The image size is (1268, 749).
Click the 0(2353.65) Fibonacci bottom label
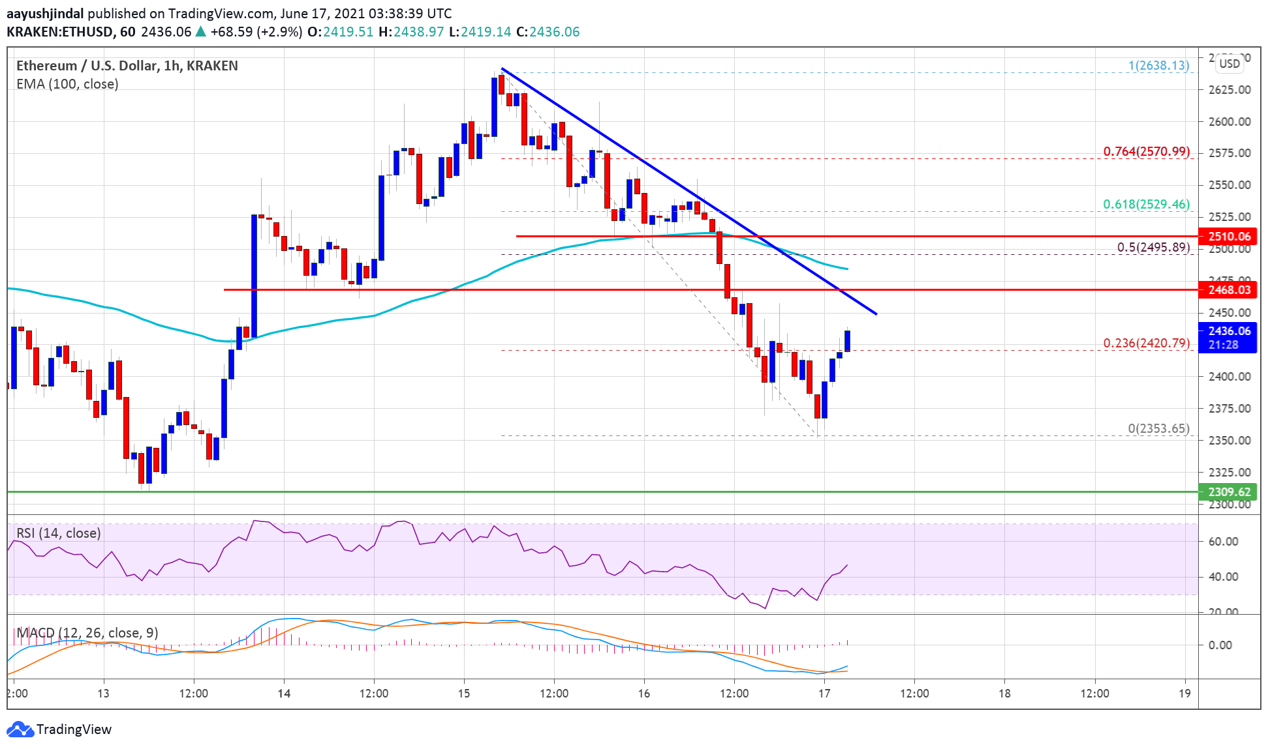[1158, 429]
